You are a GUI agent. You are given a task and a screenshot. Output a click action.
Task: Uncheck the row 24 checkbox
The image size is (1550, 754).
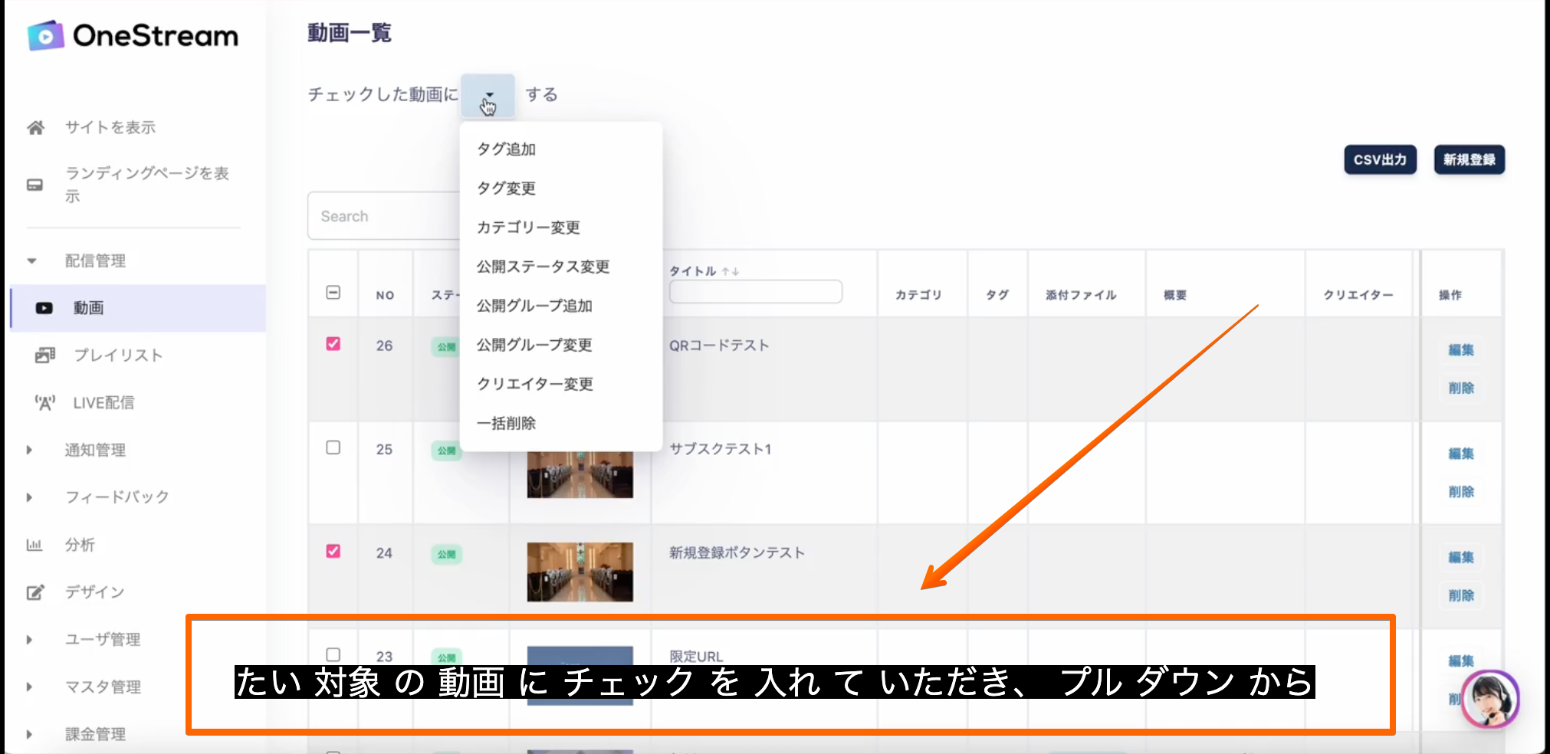(333, 551)
